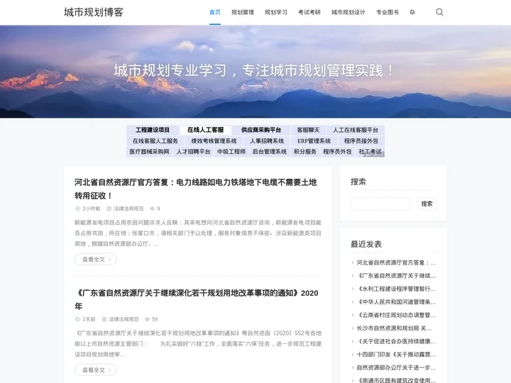
Task: Open recent post 《广东省自然资源厅关于继续
Action: coord(396,275)
